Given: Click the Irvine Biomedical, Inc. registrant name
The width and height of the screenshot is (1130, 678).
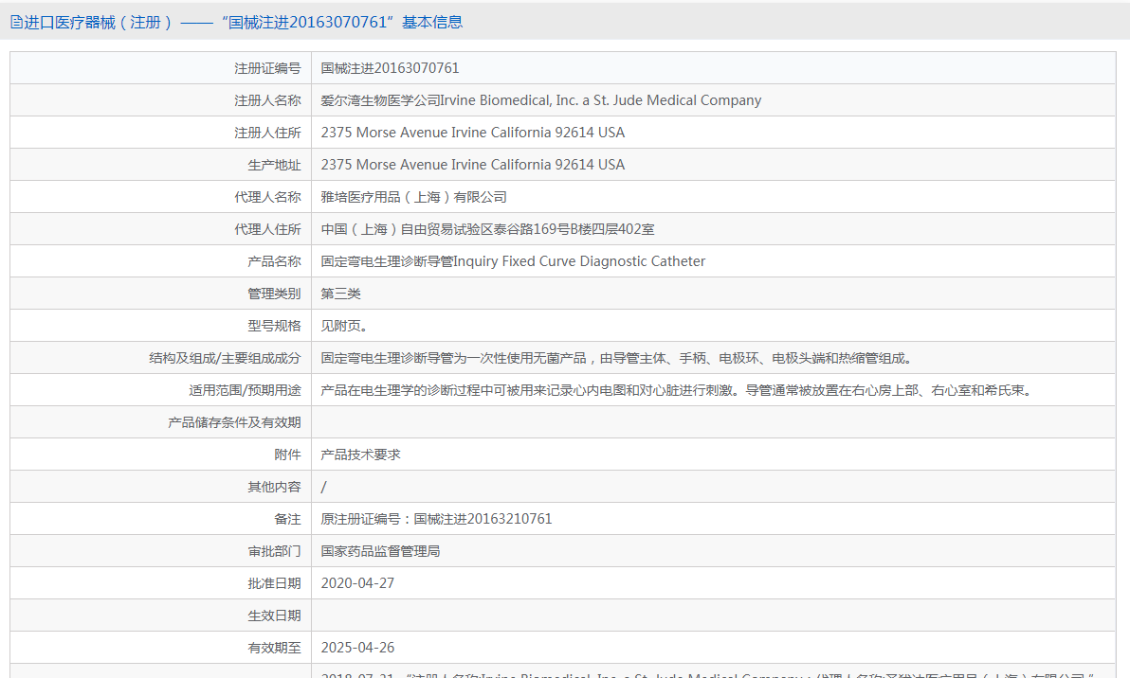Looking at the screenshot, I should 541,100.
